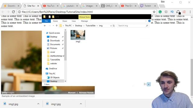Open the Home ribbon tab

[x=55, y=21]
